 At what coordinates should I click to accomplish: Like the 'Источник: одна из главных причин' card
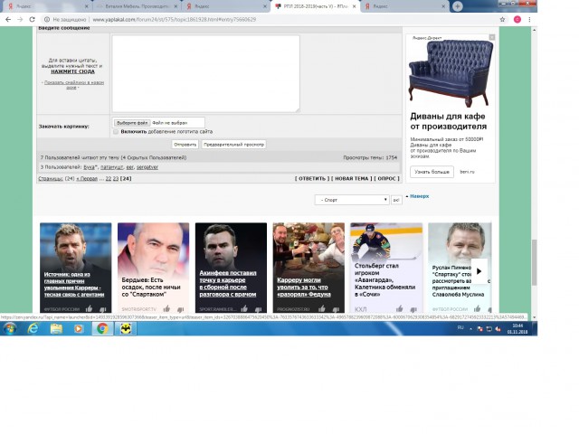(x=89, y=308)
